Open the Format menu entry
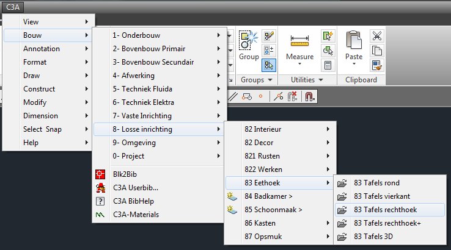451x250 pixels. [48, 62]
